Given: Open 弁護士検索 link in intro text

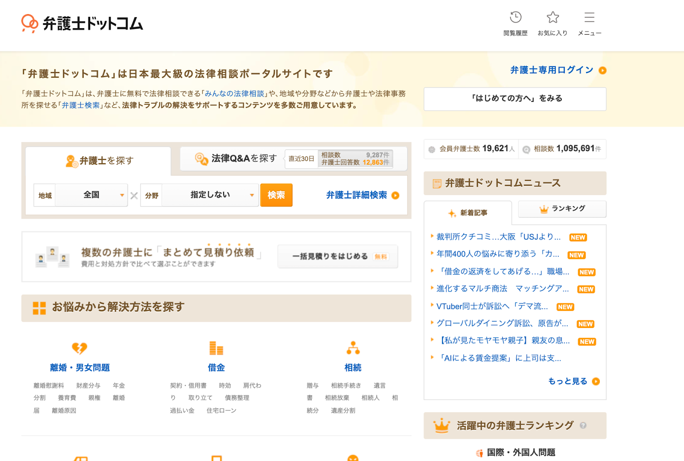Looking at the screenshot, I should pos(80,105).
